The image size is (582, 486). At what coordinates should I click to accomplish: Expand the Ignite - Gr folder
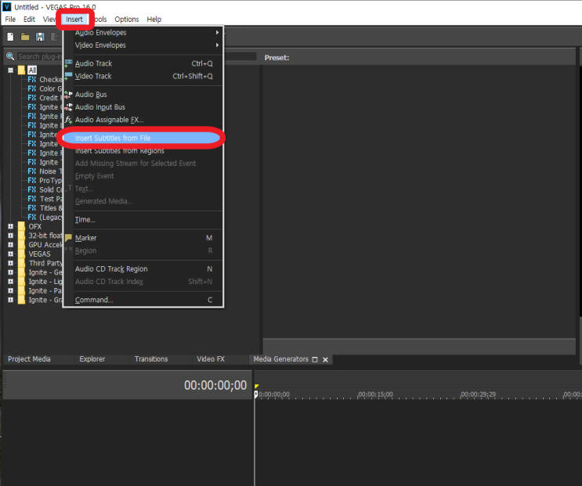pyautogui.click(x=10, y=300)
